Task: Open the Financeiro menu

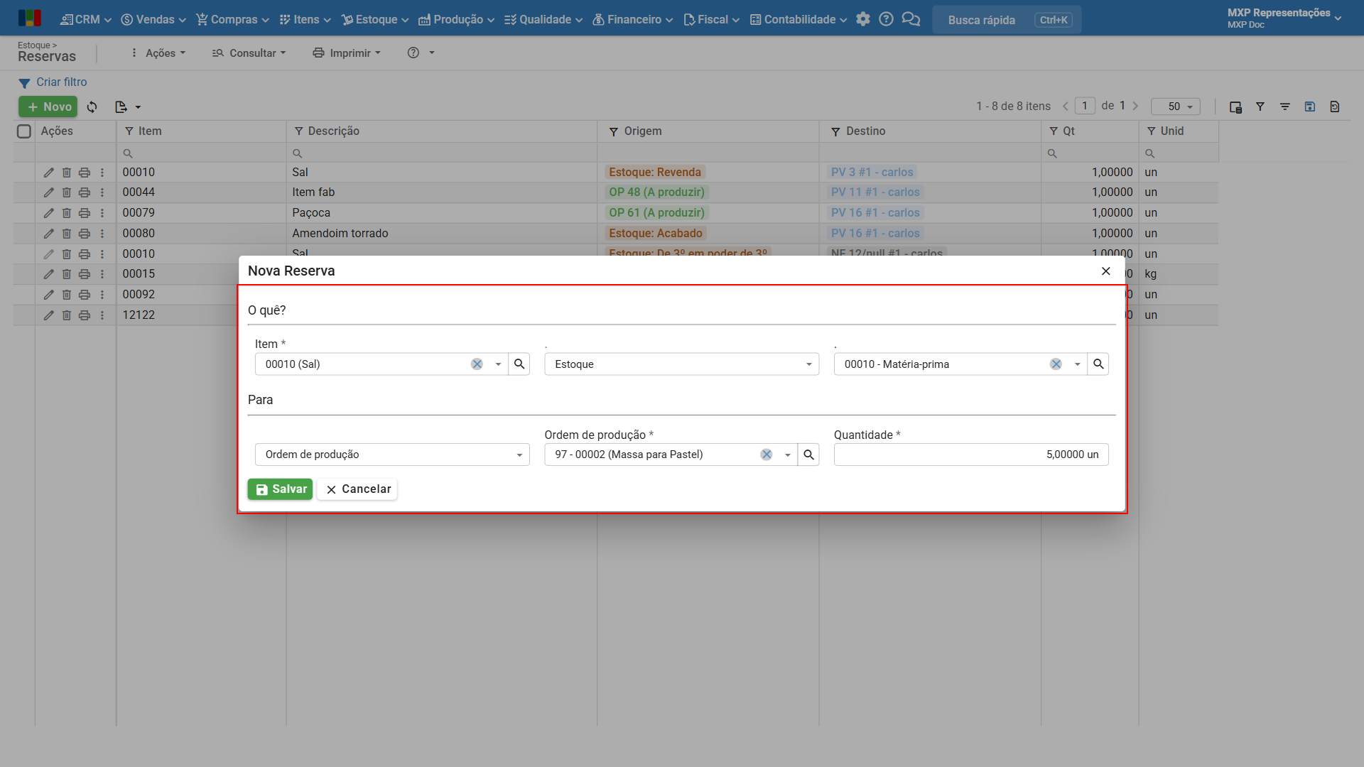Action: point(632,19)
